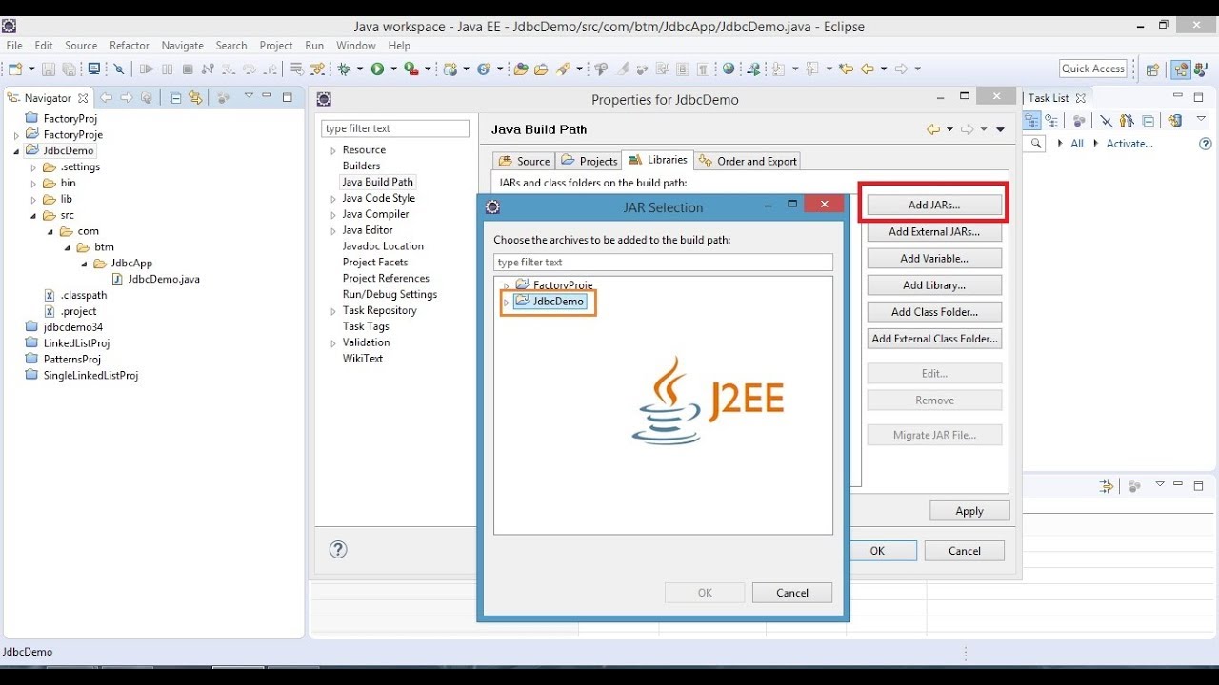Open the Run button dropdown arrow
This screenshot has width=1219, height=685.
pos(393,68)
